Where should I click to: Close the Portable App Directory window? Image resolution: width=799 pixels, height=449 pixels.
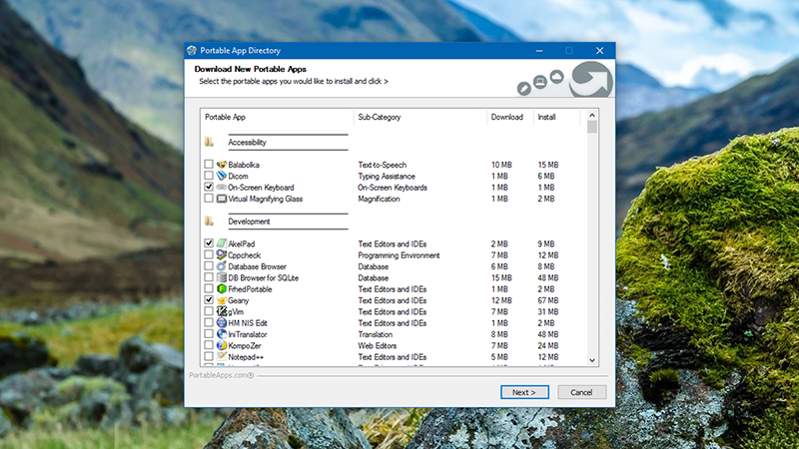click(600, 51)
